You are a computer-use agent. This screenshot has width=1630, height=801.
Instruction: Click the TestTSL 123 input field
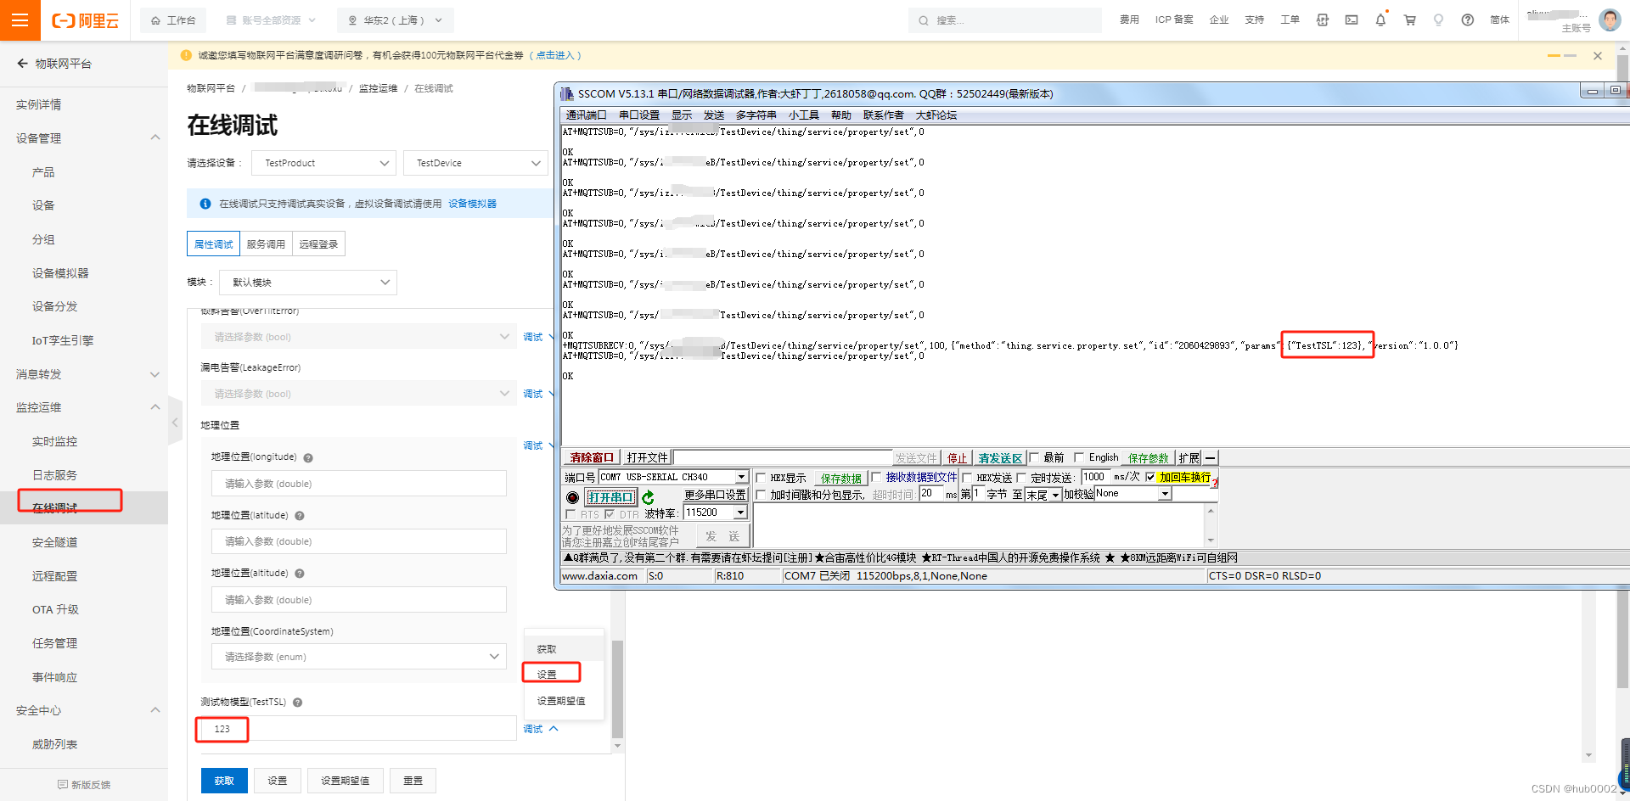tap(357, 729)
